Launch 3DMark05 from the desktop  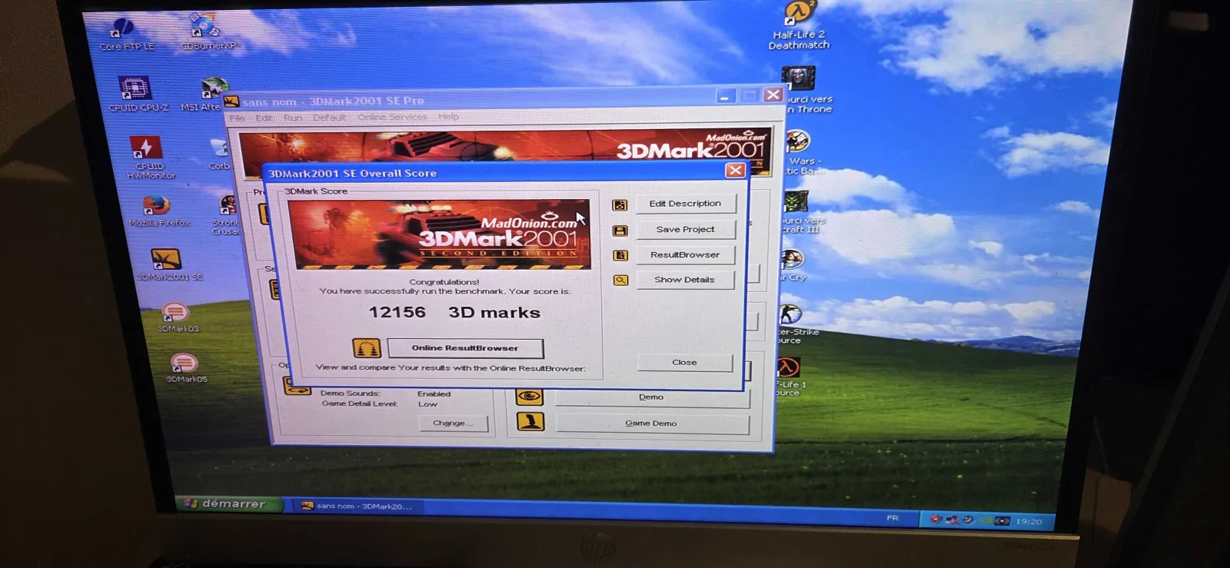pos(184,363)
